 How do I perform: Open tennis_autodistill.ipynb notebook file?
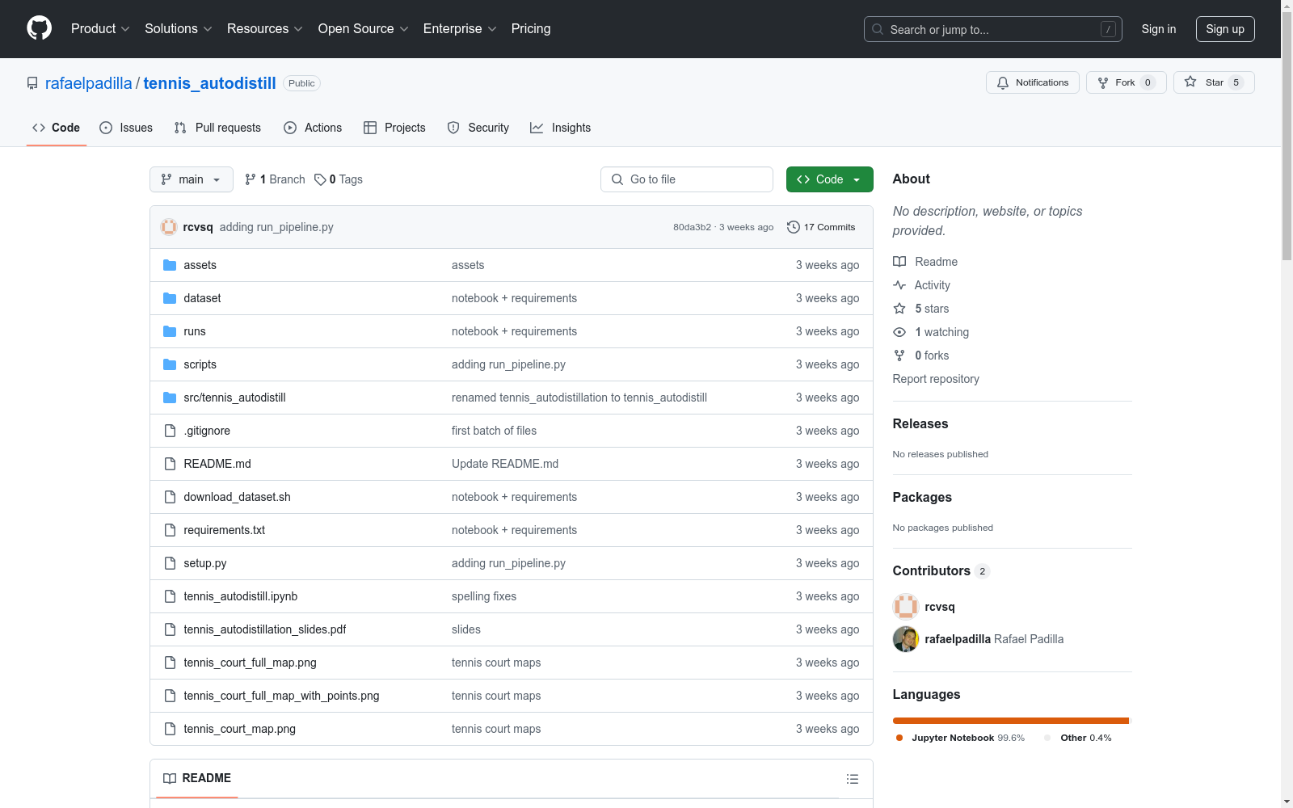(241, 596)
